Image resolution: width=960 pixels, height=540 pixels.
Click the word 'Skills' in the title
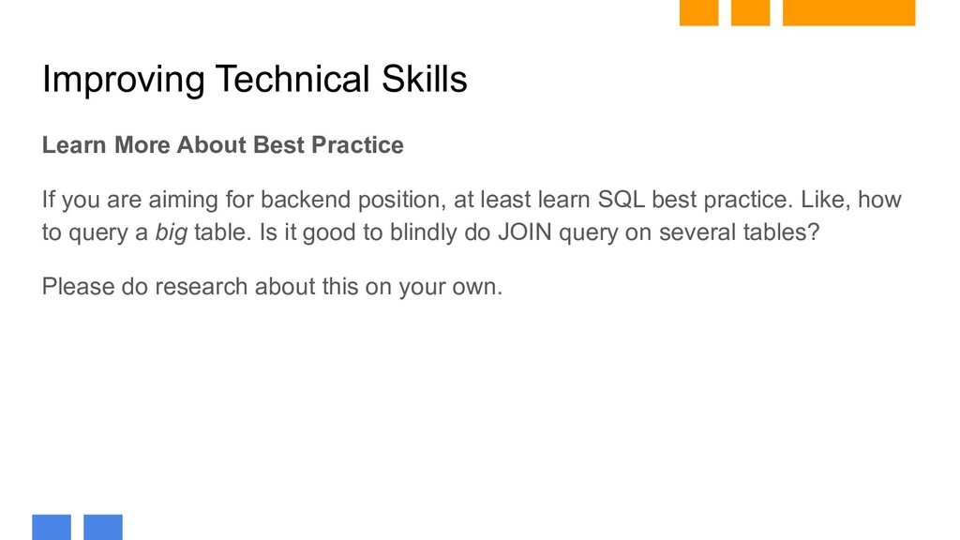(425, 79)
